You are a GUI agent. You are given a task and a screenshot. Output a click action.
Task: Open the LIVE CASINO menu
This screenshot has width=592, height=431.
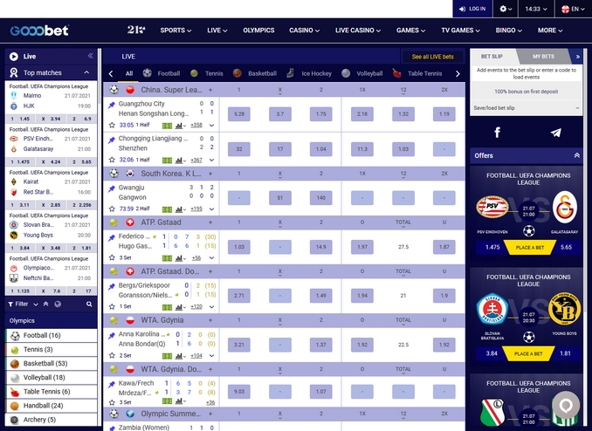[x=358, y=31]
